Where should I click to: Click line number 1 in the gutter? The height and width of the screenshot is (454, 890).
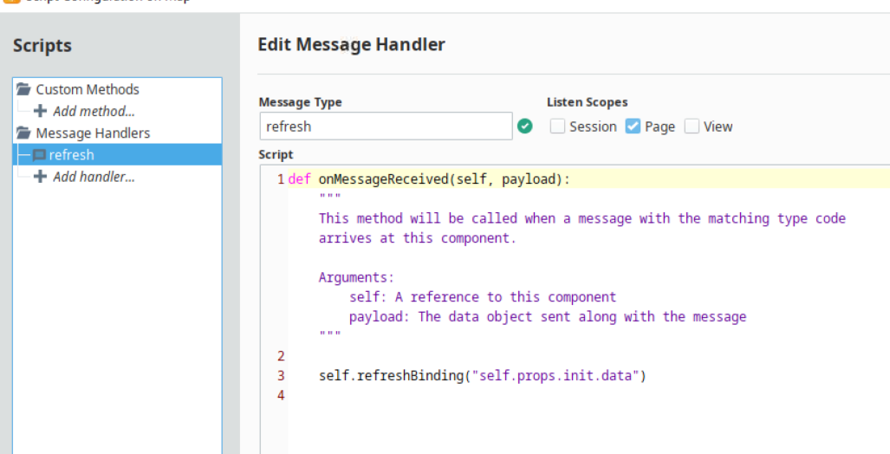click(281, 179)
